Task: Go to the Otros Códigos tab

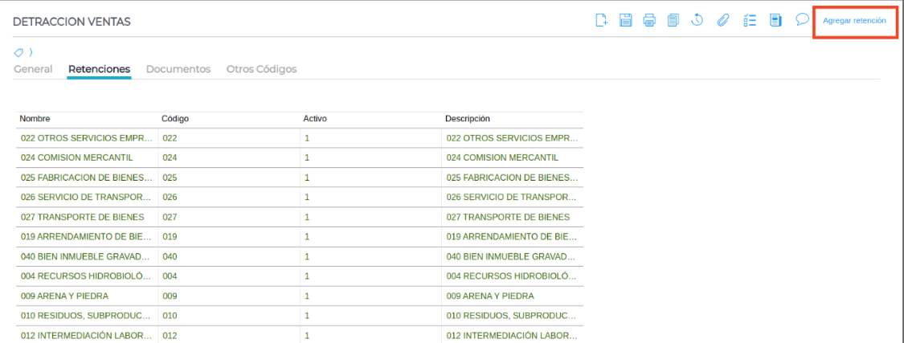Action: click(x=261, y=69)
